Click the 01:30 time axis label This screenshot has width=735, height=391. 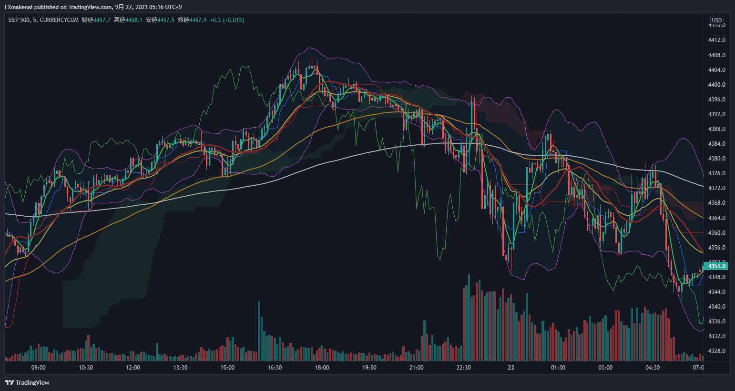pos(558,368)
